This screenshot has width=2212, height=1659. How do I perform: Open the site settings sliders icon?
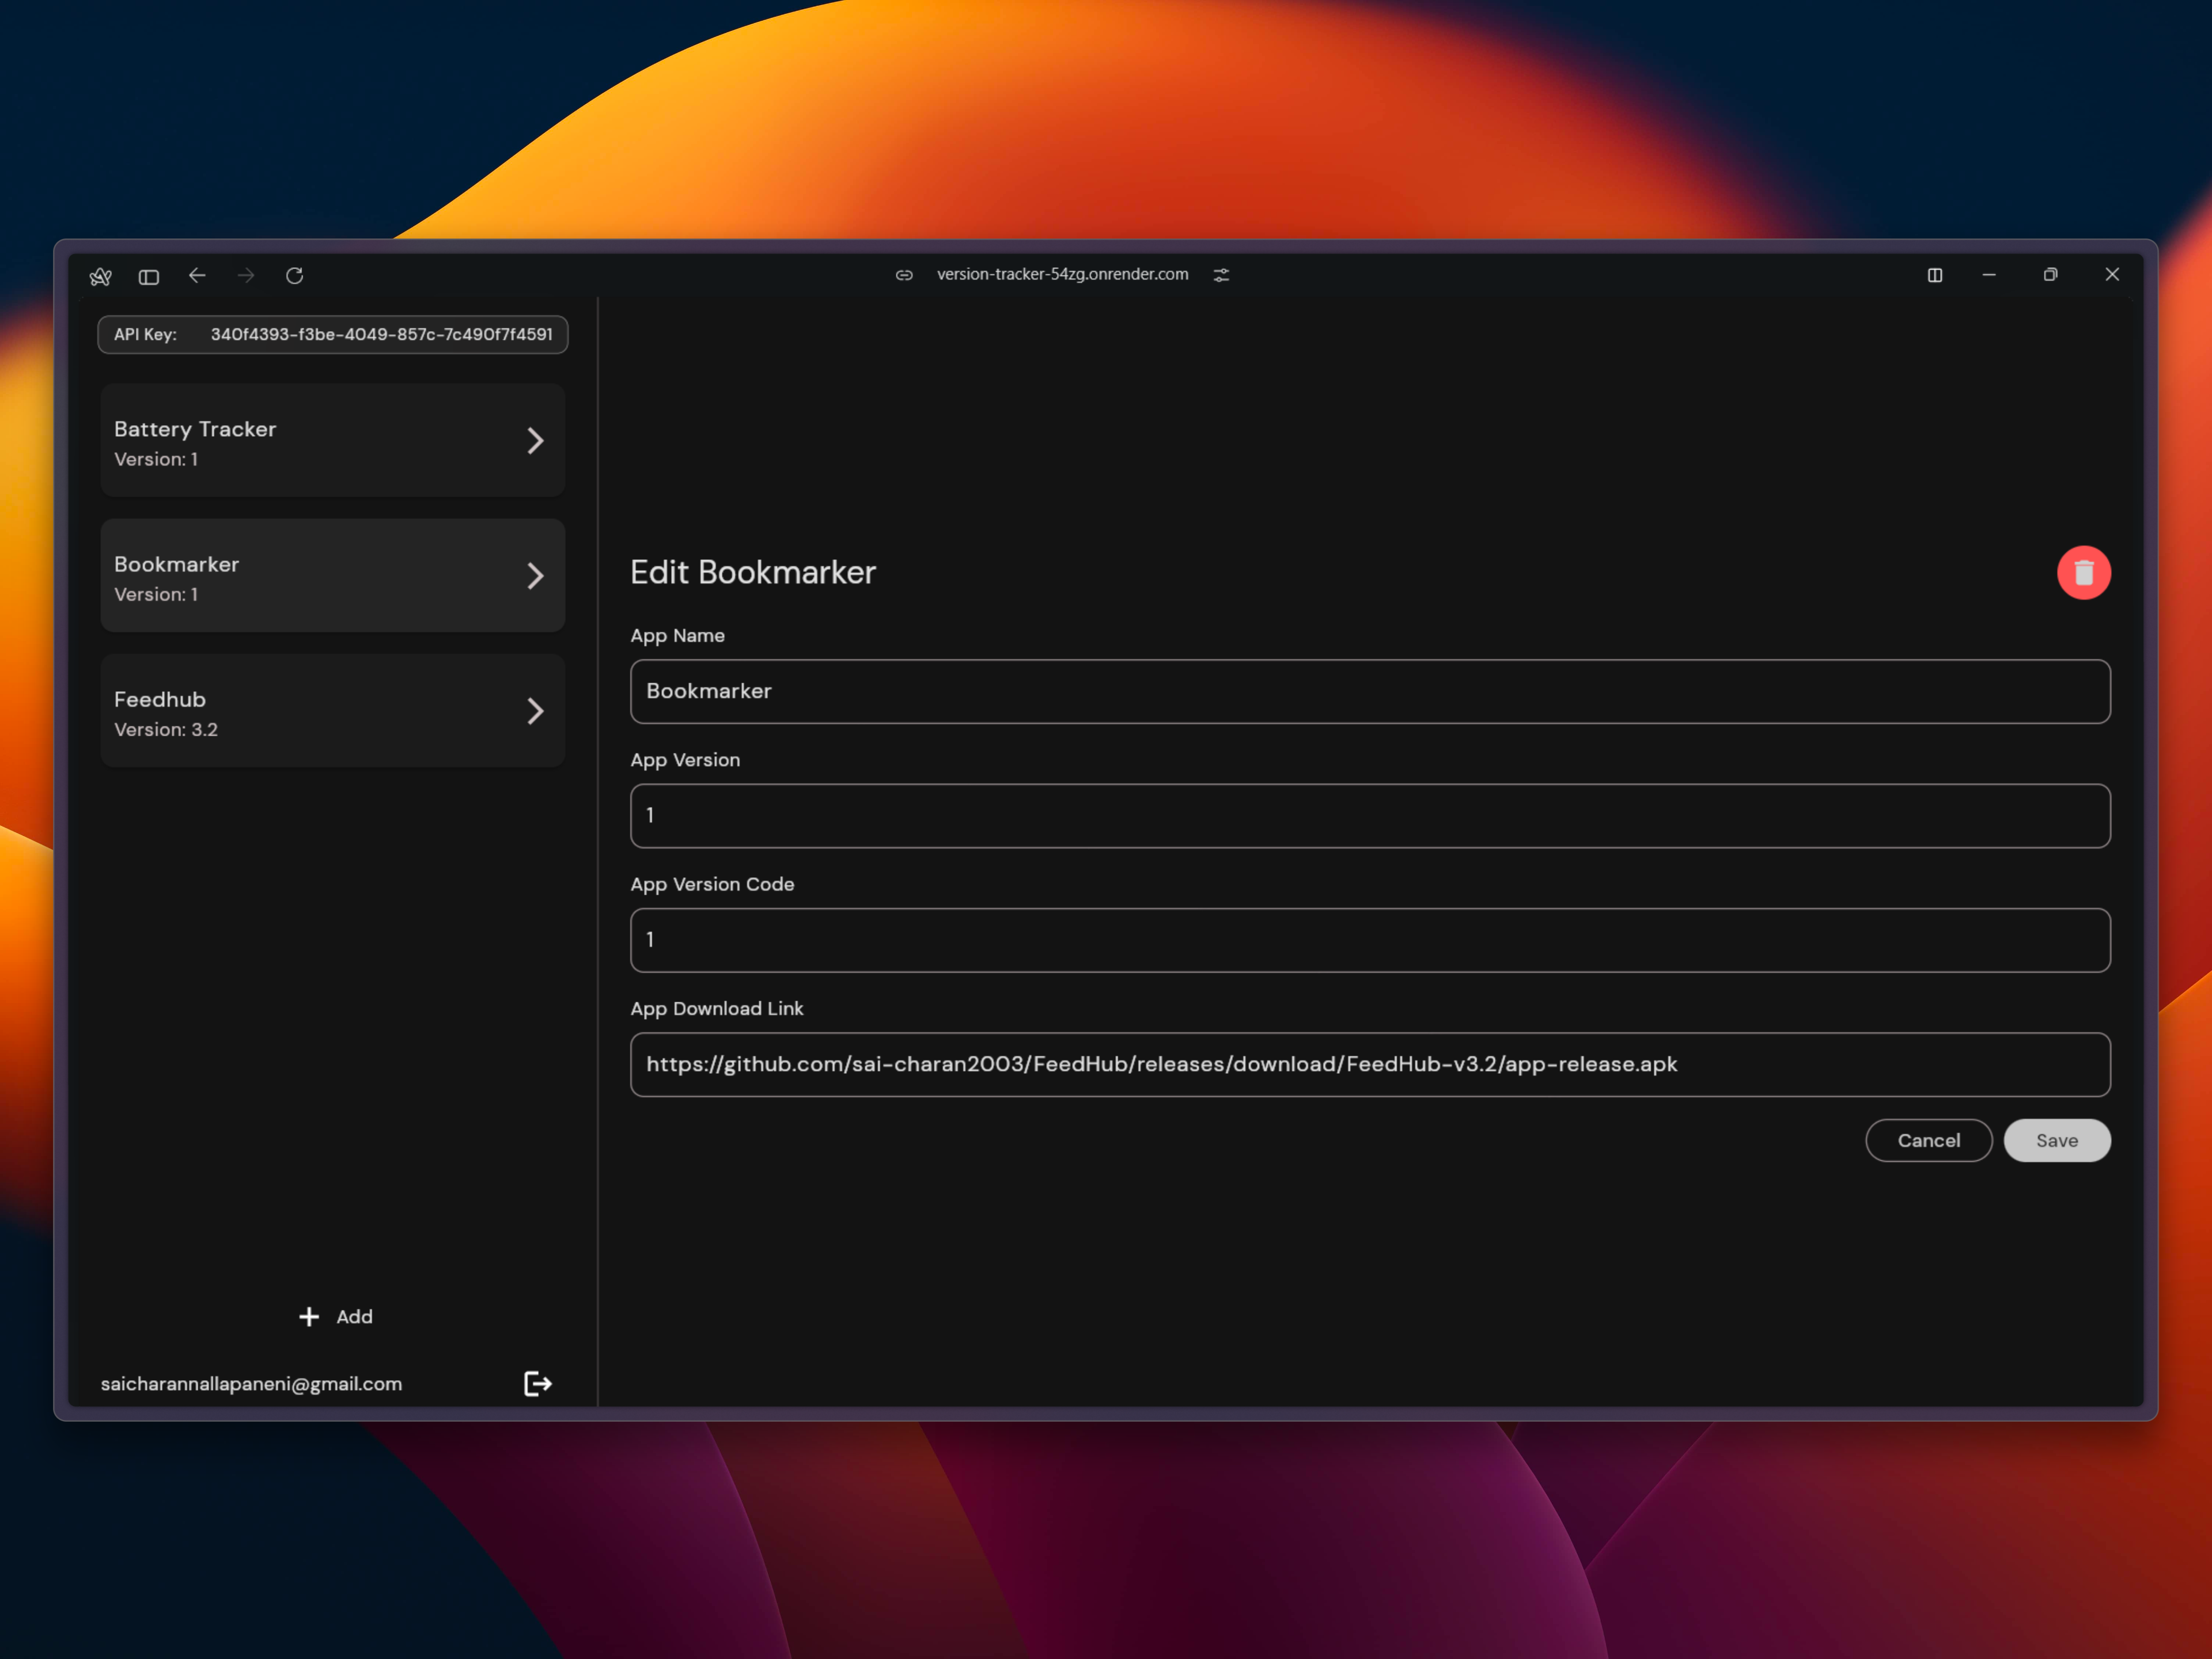tap(1221, 275)
